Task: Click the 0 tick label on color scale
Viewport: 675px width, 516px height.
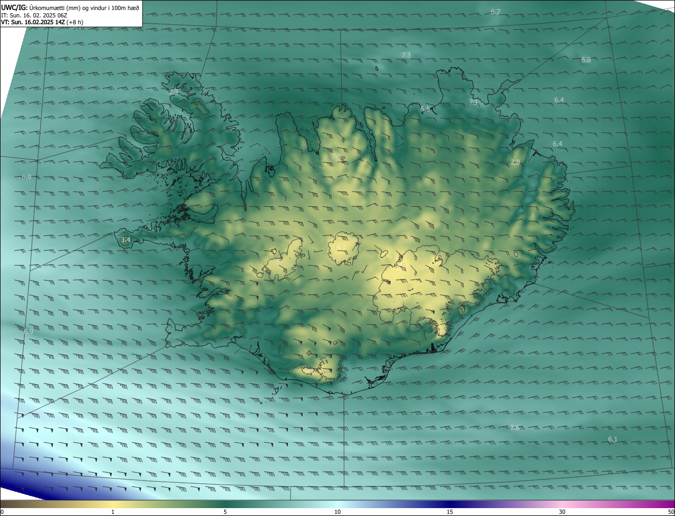Action: (x=2, y=512)
